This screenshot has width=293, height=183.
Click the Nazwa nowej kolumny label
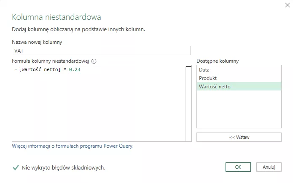(x=37, y=42)
